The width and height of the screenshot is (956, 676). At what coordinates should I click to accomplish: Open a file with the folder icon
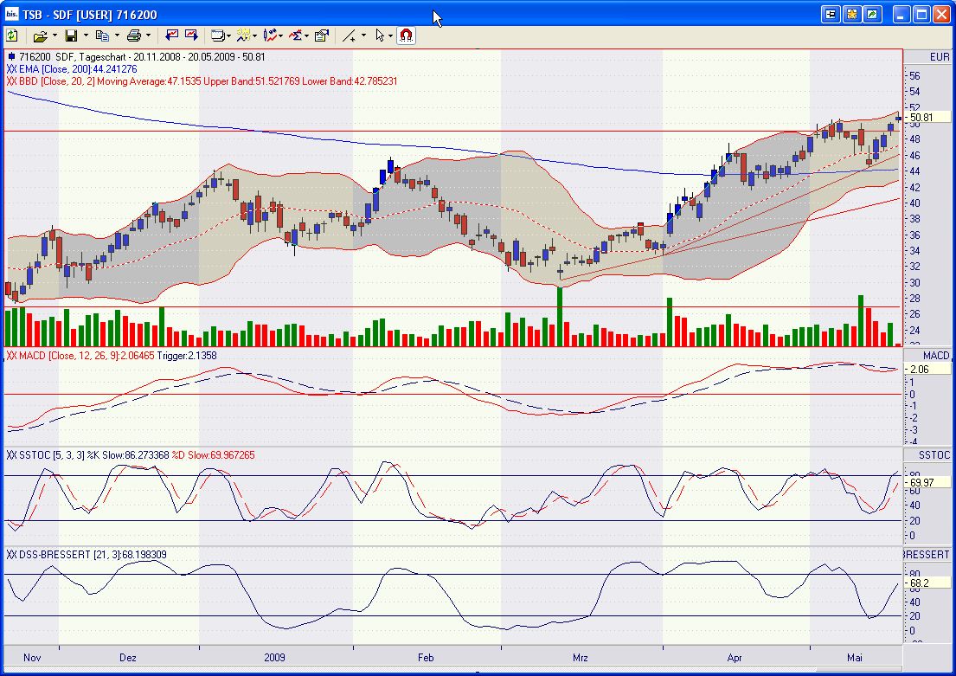(41, 36)
